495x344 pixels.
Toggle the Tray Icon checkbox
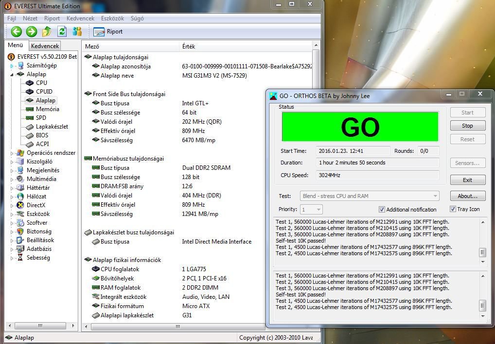pos(453,209)
